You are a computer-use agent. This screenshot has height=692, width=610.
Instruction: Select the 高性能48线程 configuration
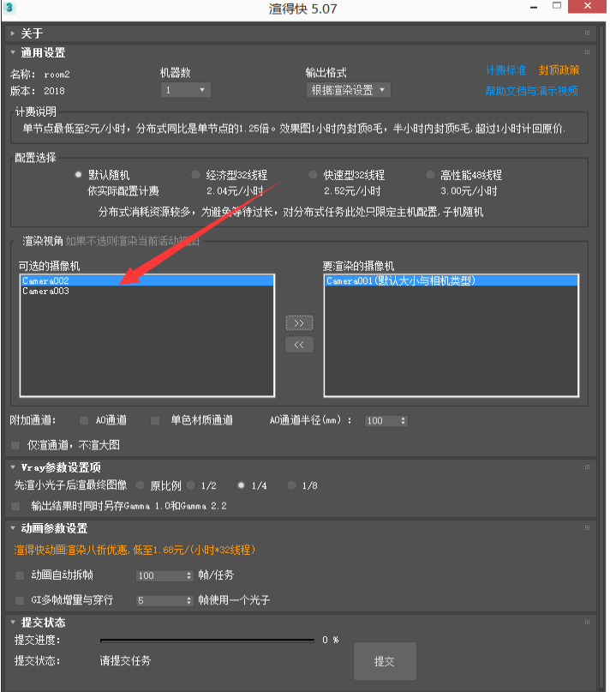click(432, 175)
